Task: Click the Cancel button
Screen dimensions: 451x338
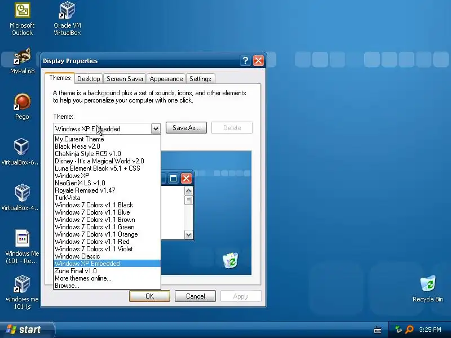Action: (195, 296)
